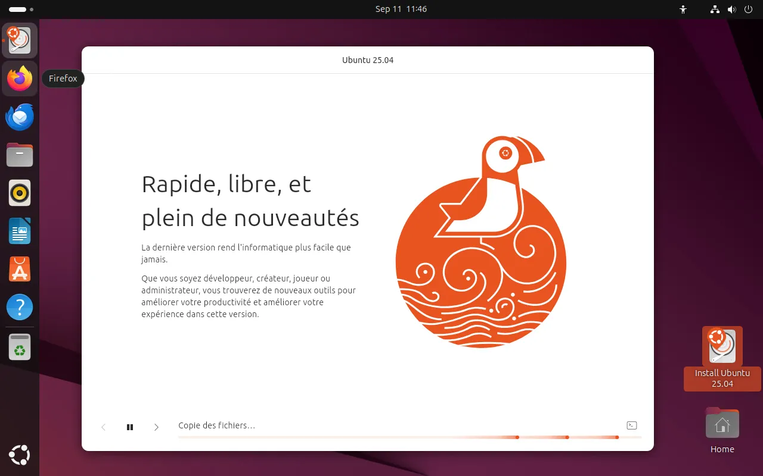This screenshot has width=763, height=476.
Task: Open the Help icon in the dock
Action: (x=20, y=308)
